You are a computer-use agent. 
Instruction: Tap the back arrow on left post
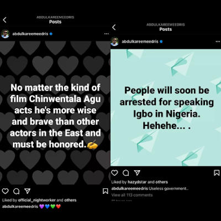pyautogui.click(x=5, y=20)
